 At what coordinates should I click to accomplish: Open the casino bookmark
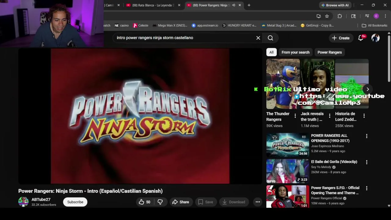(x=122, y=25)
